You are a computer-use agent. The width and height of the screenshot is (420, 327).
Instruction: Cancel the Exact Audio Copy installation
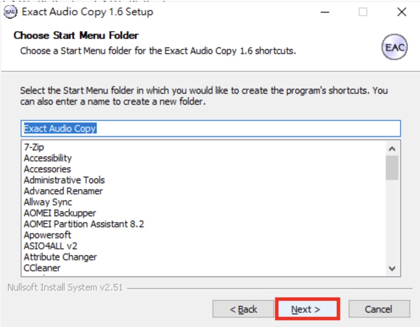[379, 309]
